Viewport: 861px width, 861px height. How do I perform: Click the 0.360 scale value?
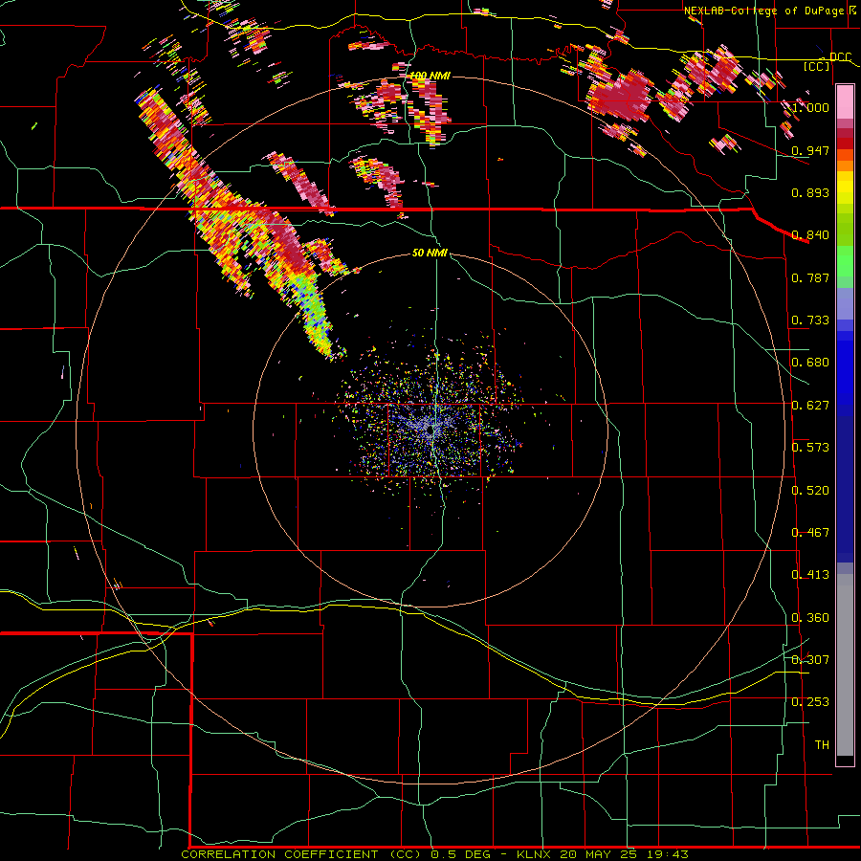click(810, 618)
